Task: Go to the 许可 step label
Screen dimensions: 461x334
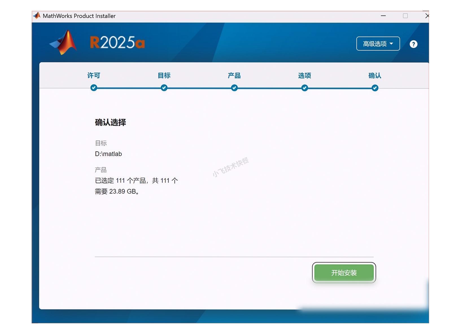Action: click(94, 76)
